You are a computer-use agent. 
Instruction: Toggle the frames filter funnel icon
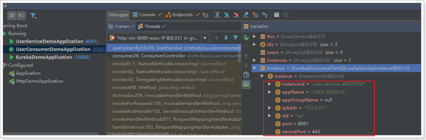pyautogui.click(x=235, y=38)
